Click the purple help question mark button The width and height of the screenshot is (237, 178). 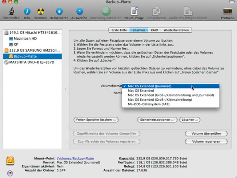click(x=10, y=173)
